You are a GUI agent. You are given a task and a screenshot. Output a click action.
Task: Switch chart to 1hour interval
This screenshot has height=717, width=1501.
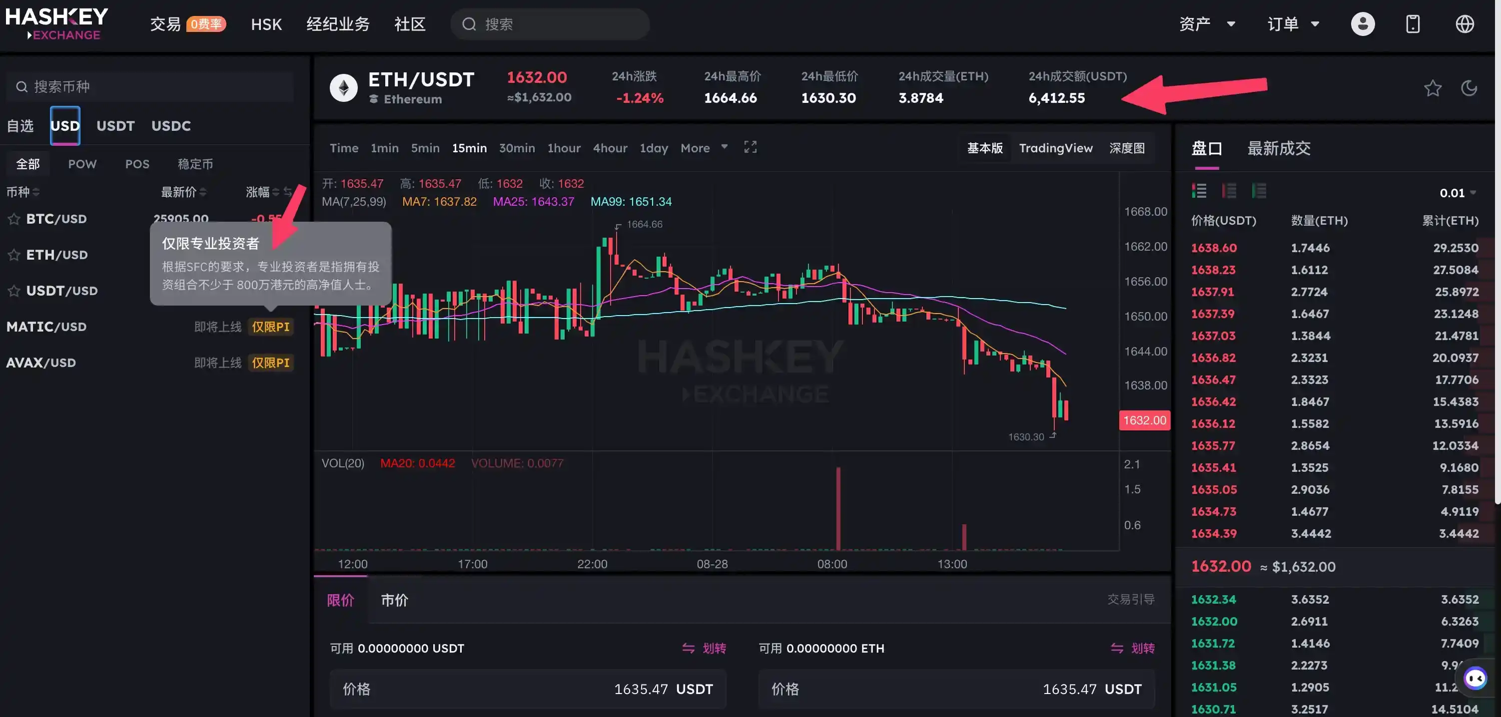coord(564,148)
